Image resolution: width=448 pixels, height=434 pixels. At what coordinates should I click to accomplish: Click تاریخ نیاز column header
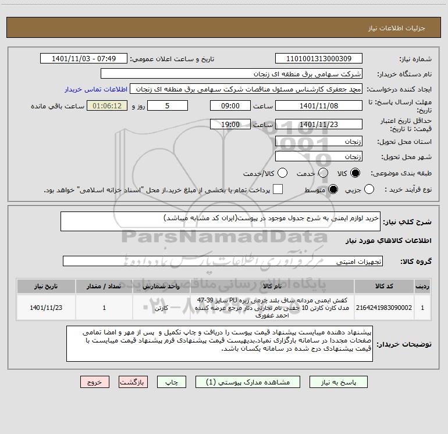click(46, 286)
